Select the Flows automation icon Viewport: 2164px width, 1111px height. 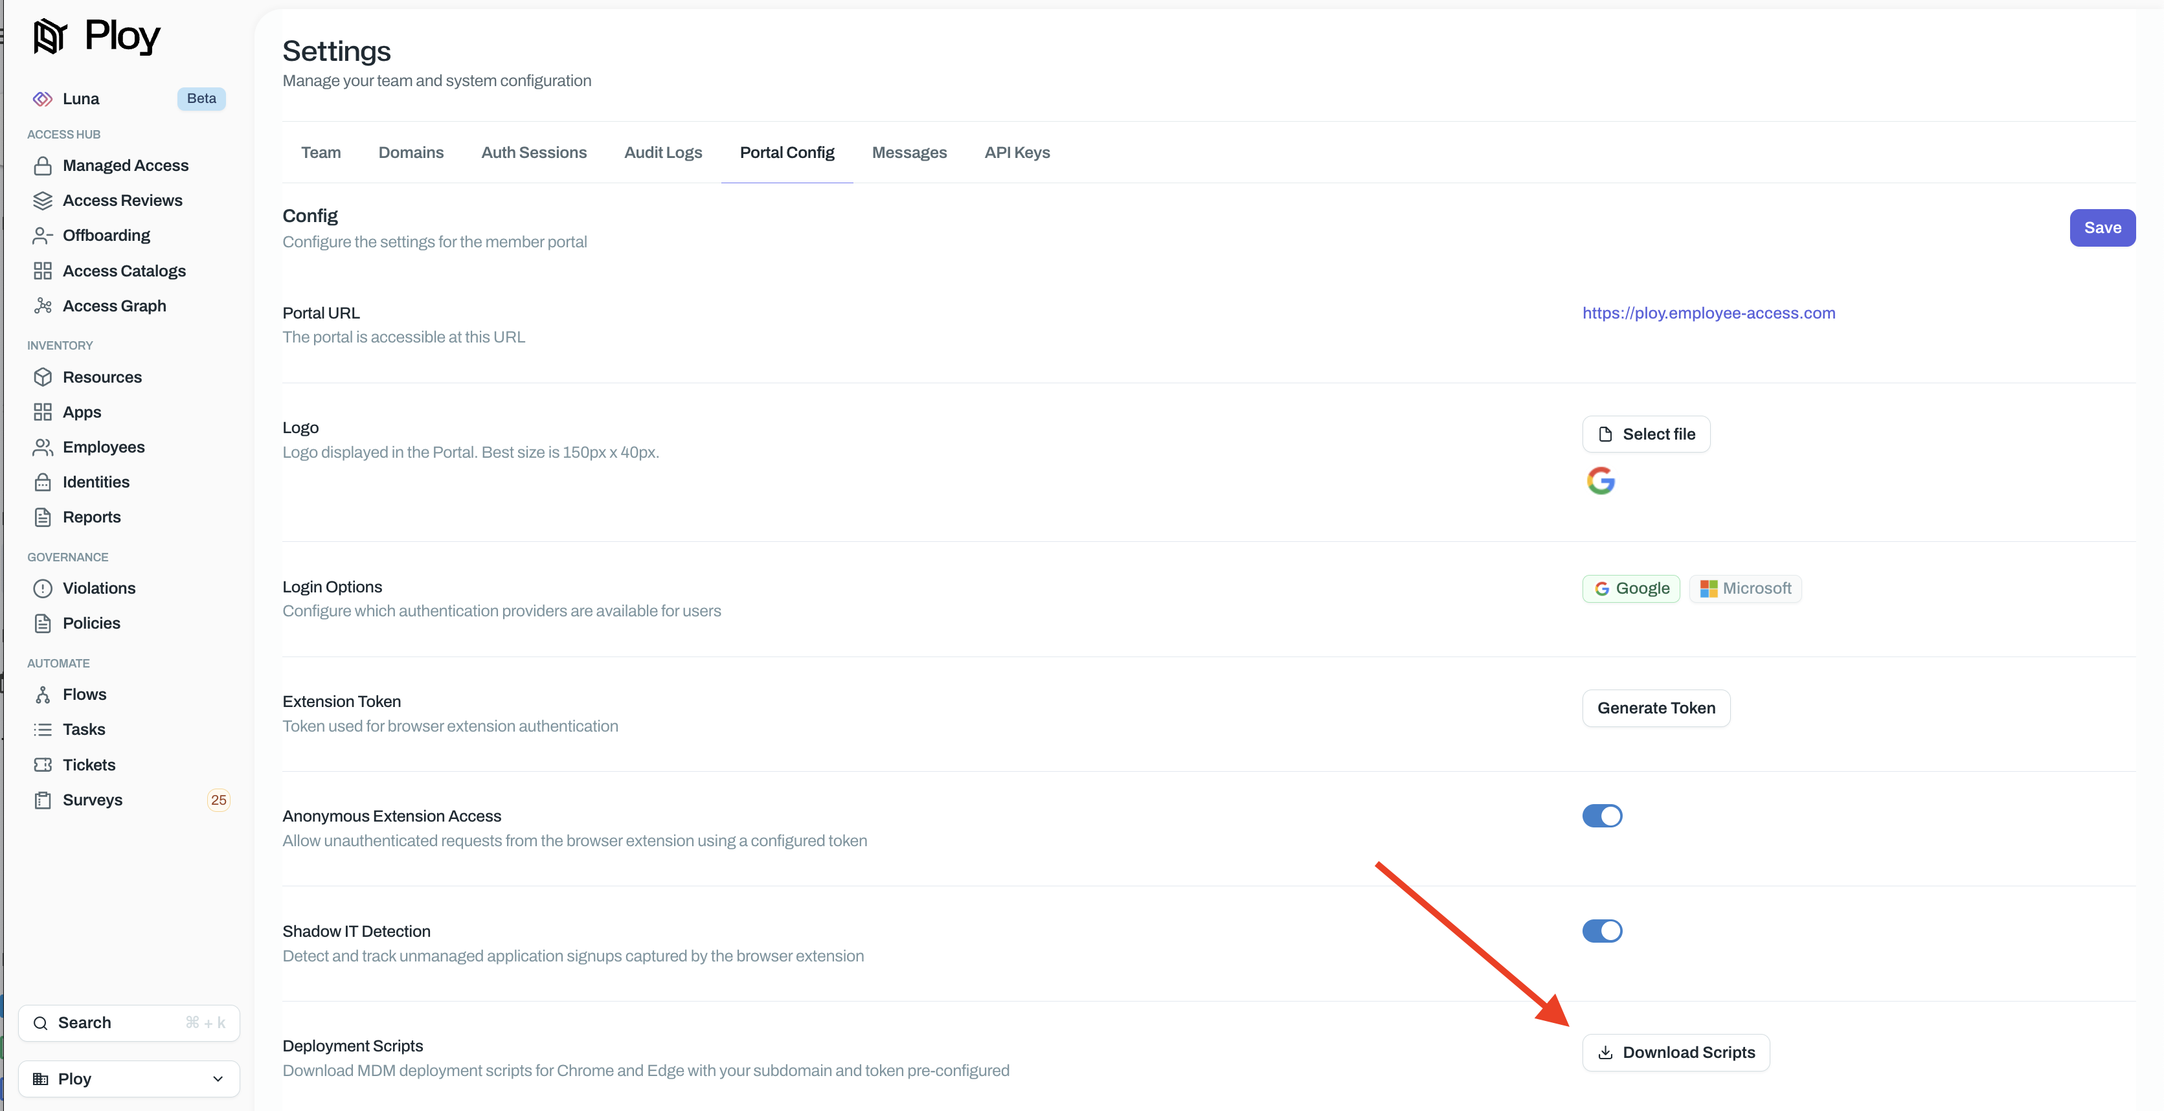(x=45, y=693)
